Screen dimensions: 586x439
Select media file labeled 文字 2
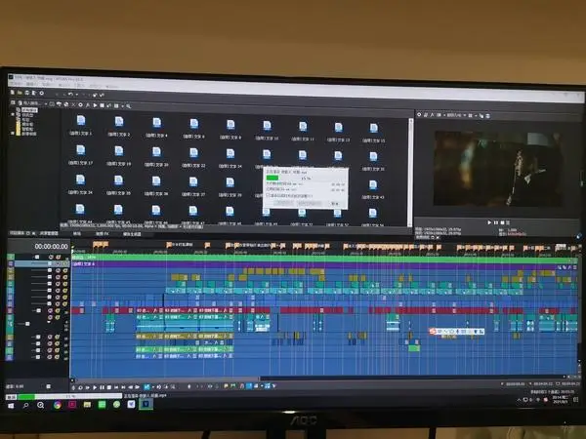click(119, 126)
